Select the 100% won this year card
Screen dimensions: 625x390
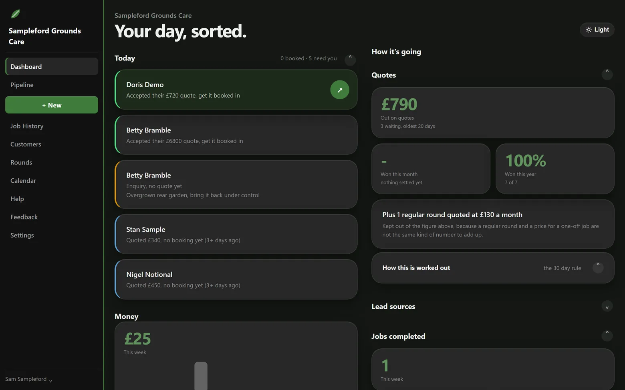click(555, 169)
